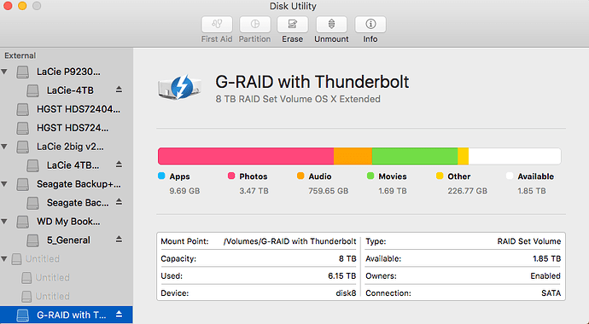The image size is (589, 324).
Task: Click the green Movies usage segment
Action: click(x=415, y=156)
